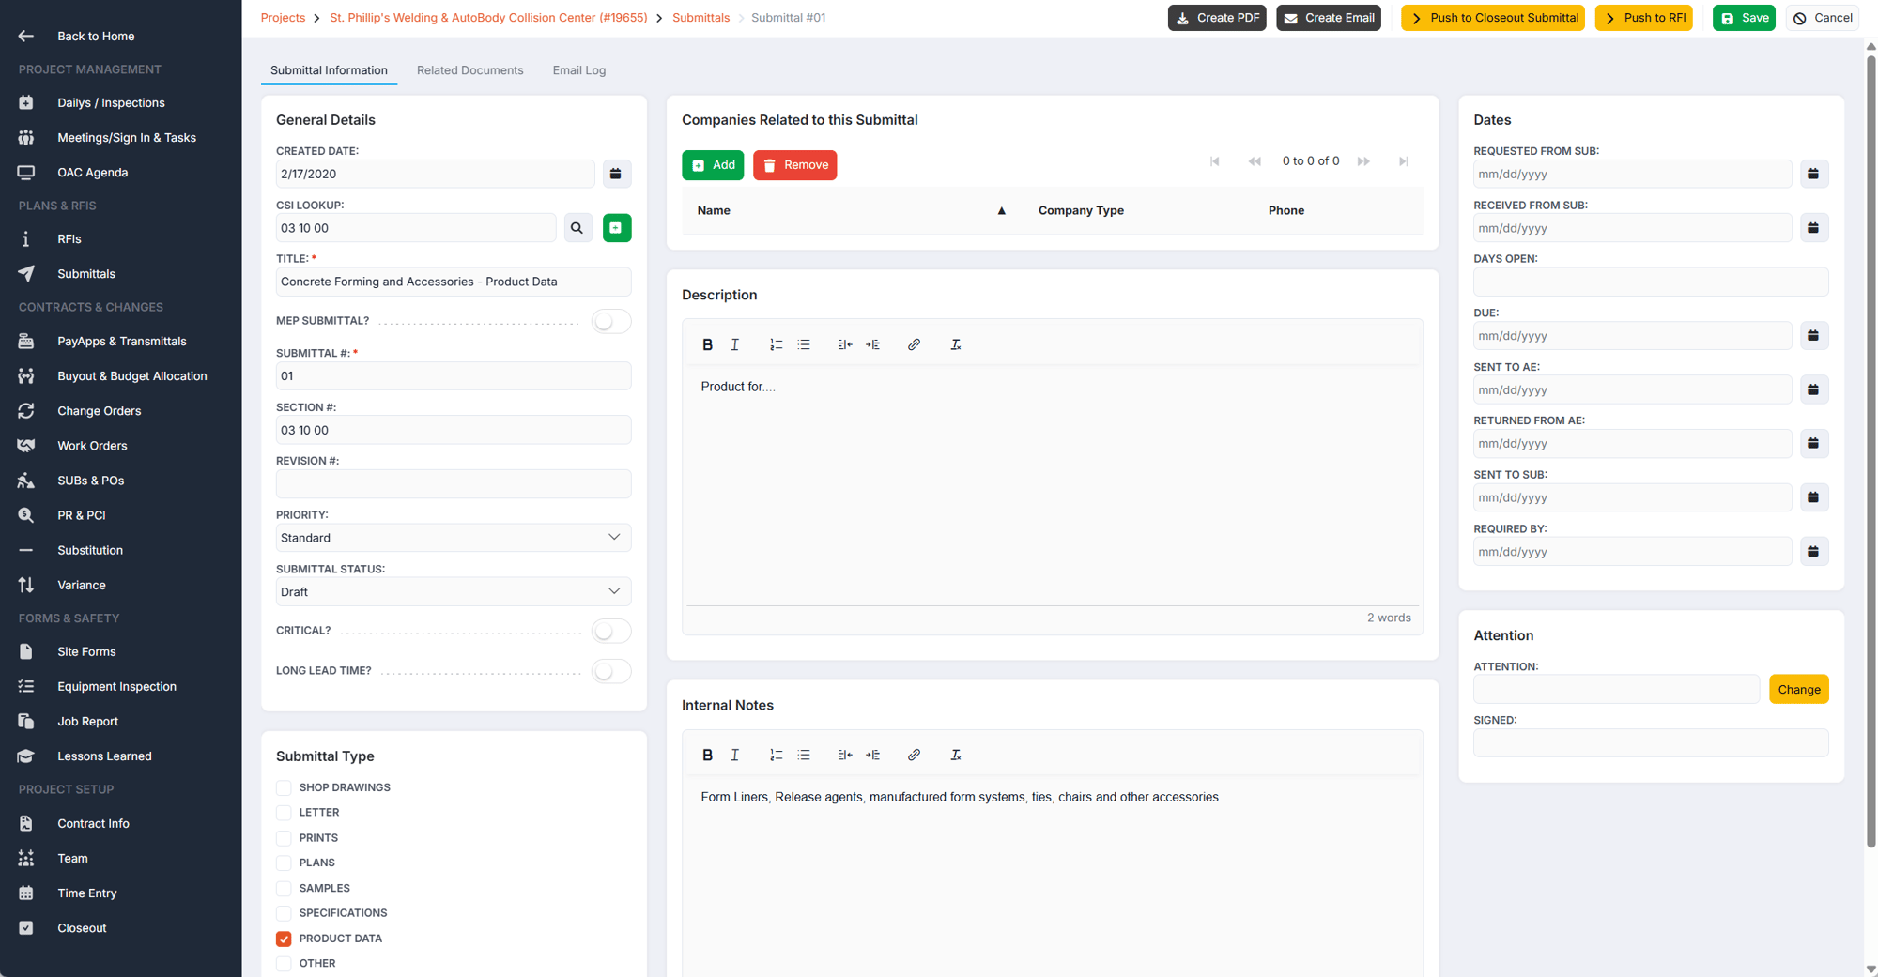Open the Priority dropdown
The width and height of the screenshot is (1878, 977).
pos(453,538)
